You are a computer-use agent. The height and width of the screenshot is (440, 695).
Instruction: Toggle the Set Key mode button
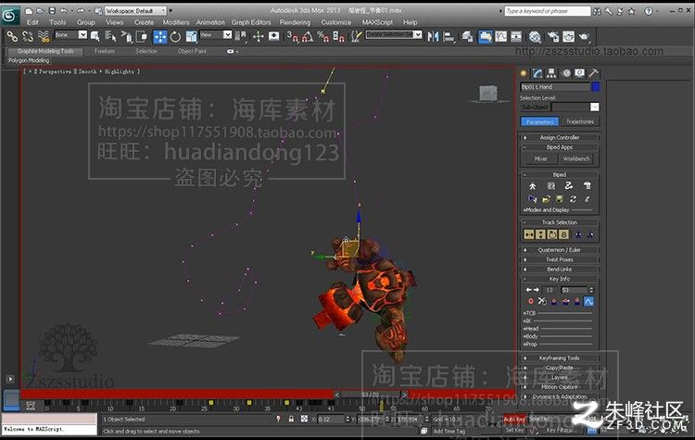coord(514,430)
